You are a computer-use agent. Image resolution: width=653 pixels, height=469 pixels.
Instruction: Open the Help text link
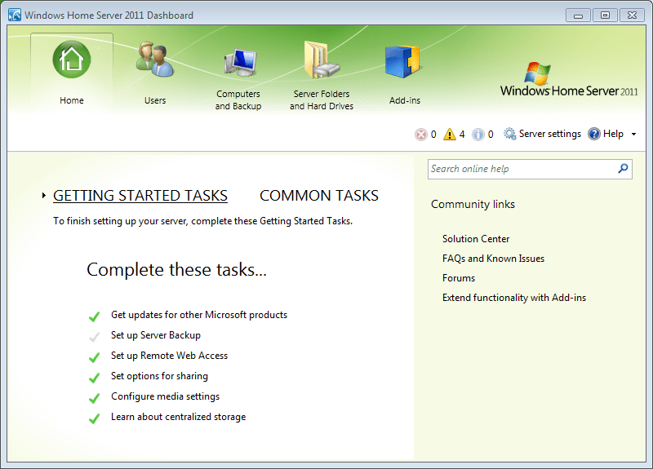613,134
